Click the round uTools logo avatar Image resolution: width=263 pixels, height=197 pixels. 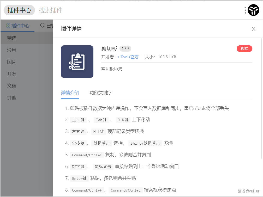[x=253, y=10]
